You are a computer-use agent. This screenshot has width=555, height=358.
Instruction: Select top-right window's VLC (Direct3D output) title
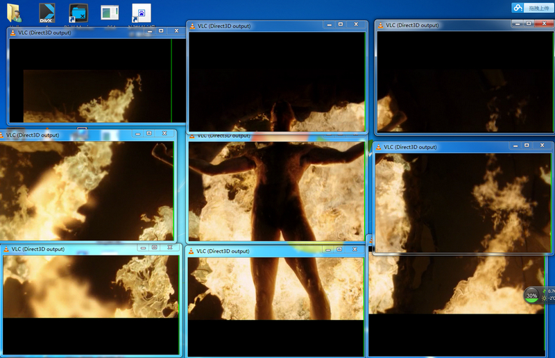tap(412, 25)
